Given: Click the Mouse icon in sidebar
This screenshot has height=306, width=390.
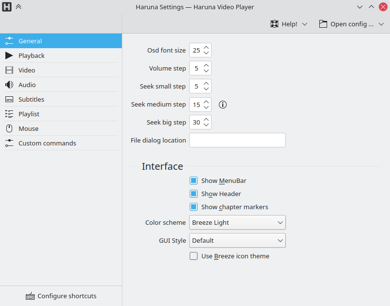Looking at the screenshot, I should [x=9, y=128].
